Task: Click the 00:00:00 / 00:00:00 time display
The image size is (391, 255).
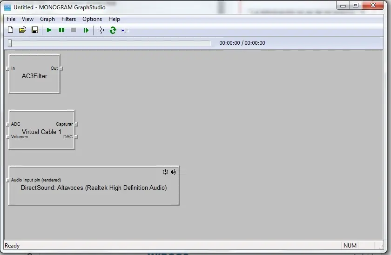Action: point(242,43)
